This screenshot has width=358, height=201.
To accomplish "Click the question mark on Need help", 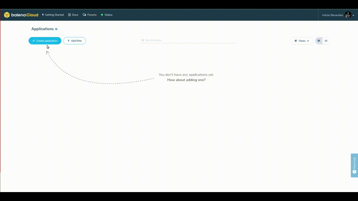I will pos(354,172).
